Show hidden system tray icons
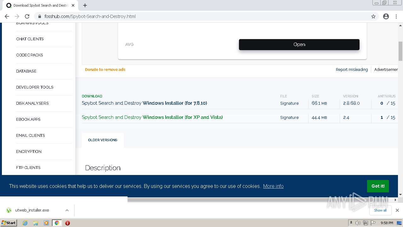The image size is (403, 227). pos(351,223)
